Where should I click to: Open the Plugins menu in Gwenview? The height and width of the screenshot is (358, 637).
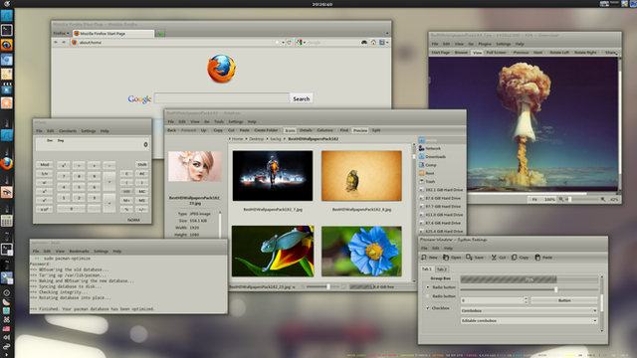(485, 44)
